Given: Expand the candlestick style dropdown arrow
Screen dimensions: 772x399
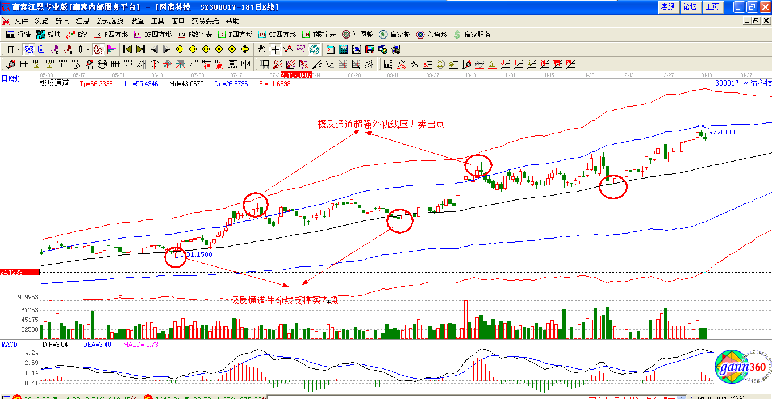Looking at the screenshot, I should pos(88,49).
